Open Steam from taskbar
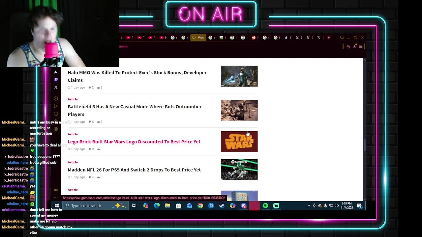The height and width of the screenshot is (237, 422). [x=222, y=206]
